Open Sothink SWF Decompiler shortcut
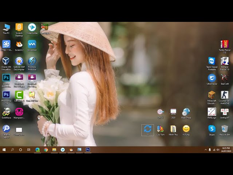233x175 pixels. click(x=19, y=61)
